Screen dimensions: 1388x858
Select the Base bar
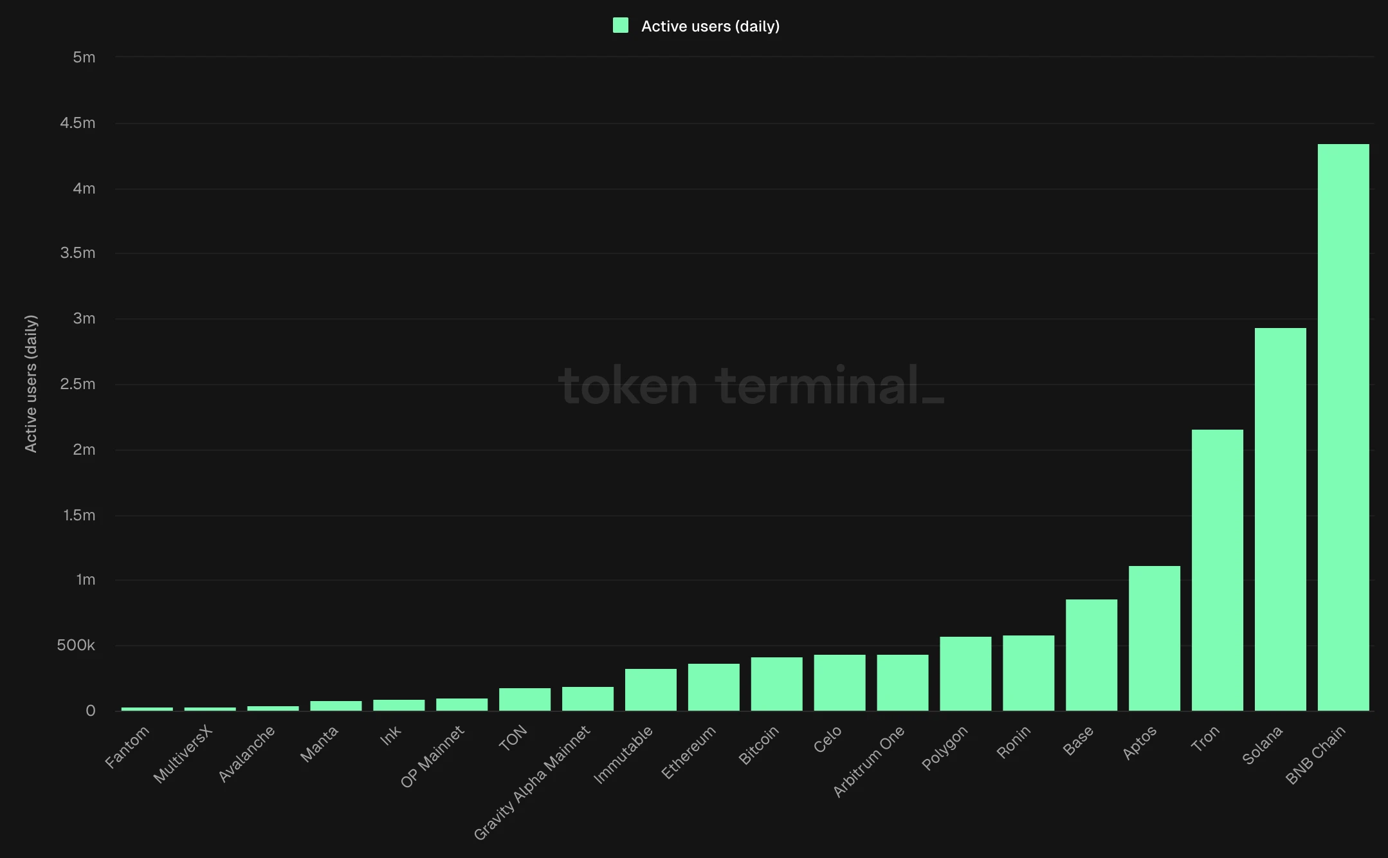[x=1091, y=655]
